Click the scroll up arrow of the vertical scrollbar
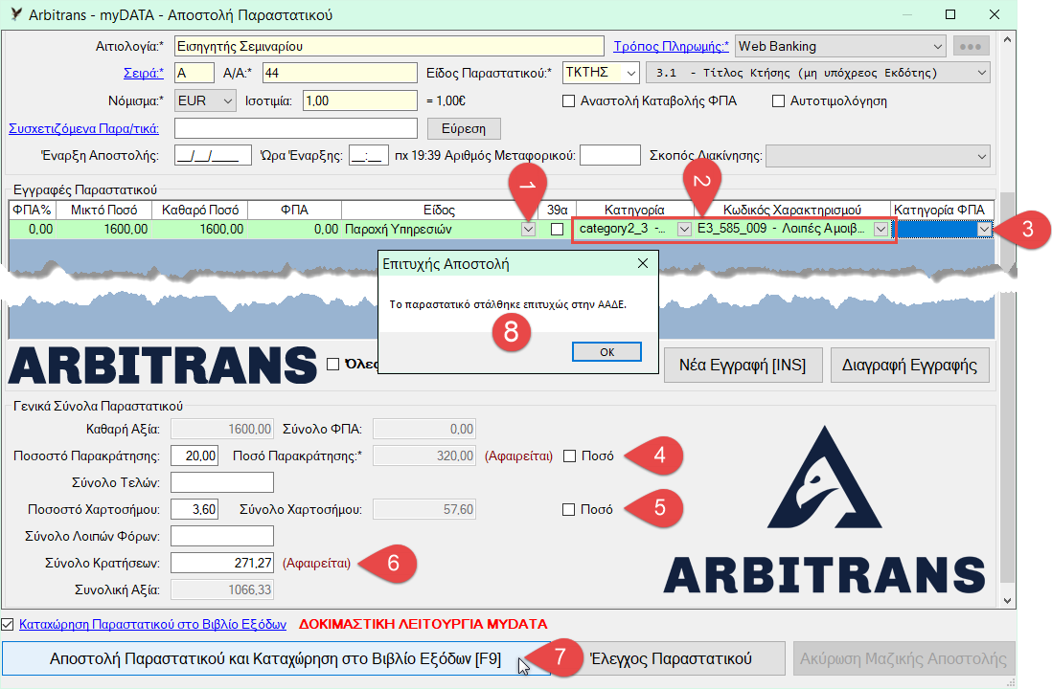Viewport: 1052px width, 689px height. 1007,39
